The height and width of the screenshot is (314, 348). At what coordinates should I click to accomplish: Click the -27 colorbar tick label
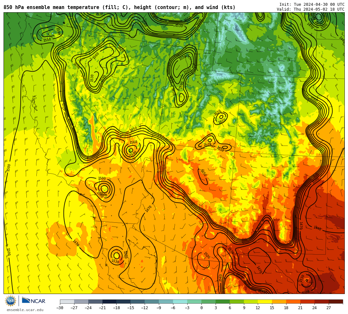[74, 308]
